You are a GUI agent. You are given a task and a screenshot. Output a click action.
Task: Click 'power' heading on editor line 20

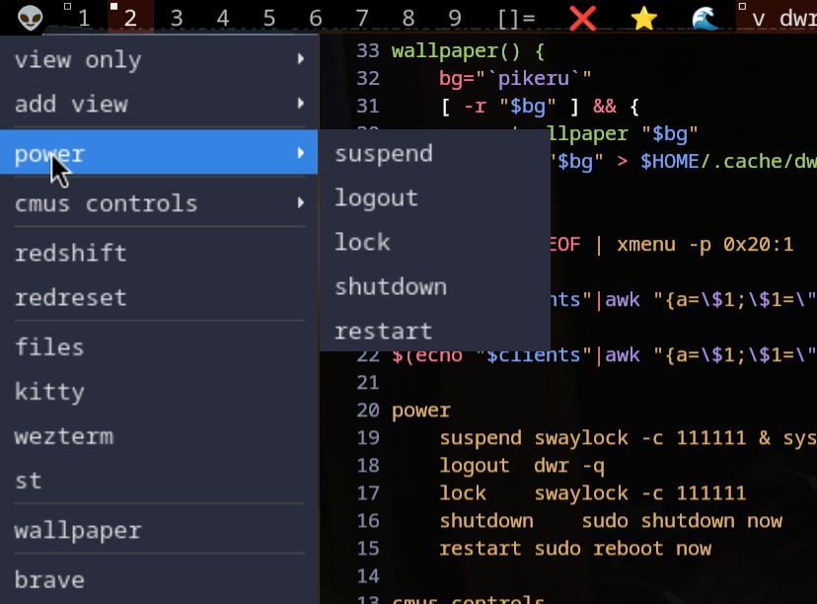pos(421,411)
